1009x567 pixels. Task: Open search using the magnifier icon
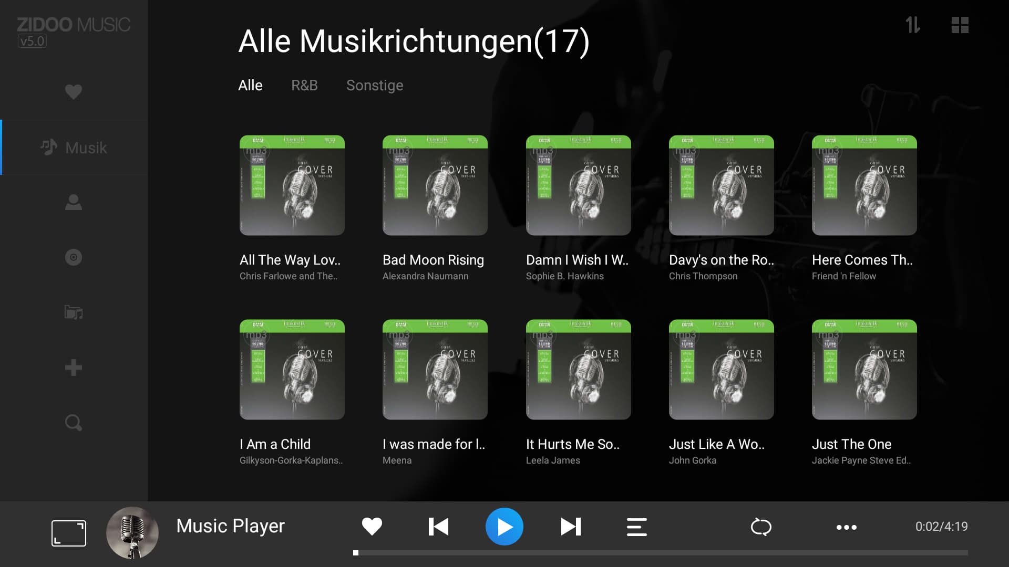[74, 423]
